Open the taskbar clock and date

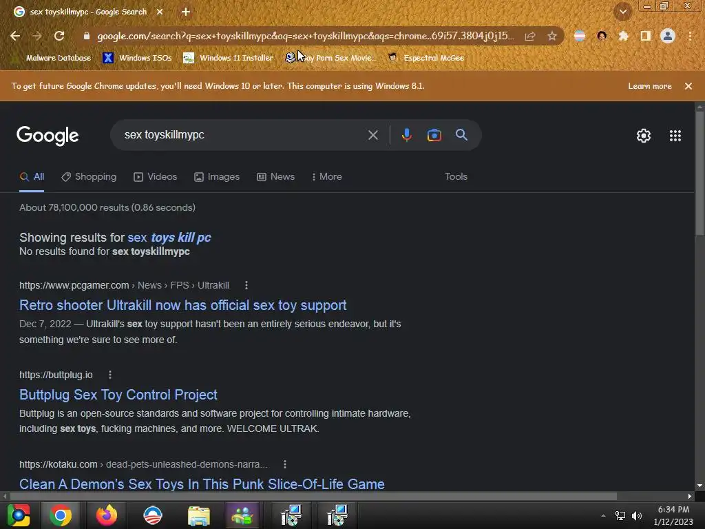click(673, 515)
